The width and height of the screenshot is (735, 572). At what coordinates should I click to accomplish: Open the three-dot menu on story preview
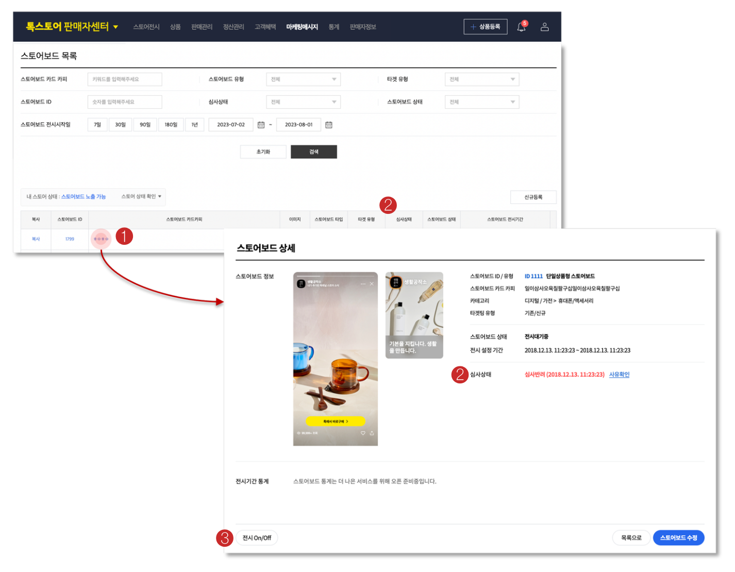363,284
